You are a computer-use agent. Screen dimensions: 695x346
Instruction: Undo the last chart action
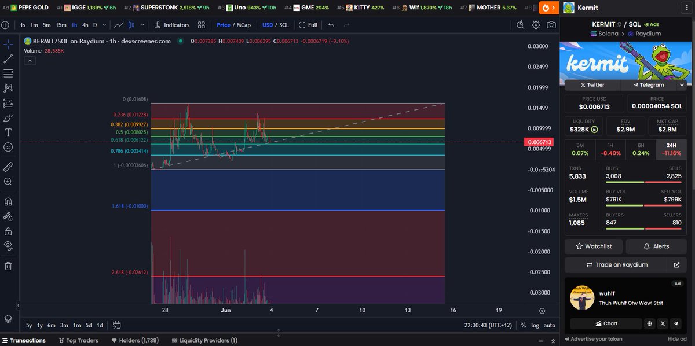tap(331, 25)
